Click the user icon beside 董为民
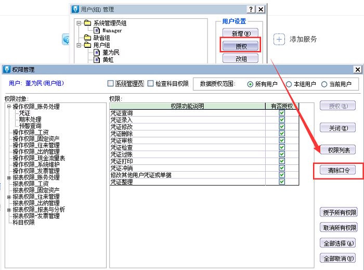The width and height of the screenshot is (364, 270). (97, 53)
